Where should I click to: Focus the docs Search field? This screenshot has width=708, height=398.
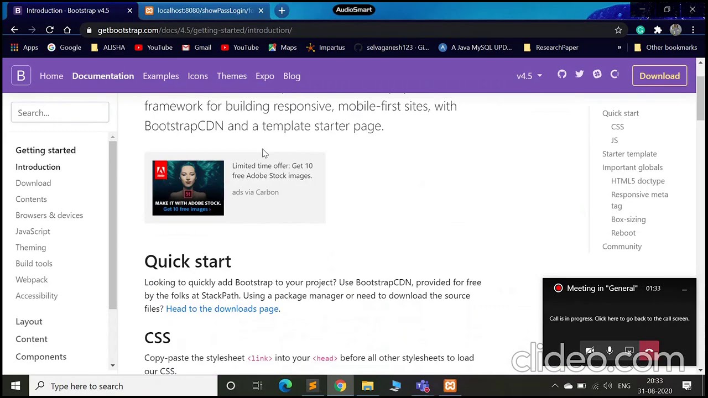(60, 113)
